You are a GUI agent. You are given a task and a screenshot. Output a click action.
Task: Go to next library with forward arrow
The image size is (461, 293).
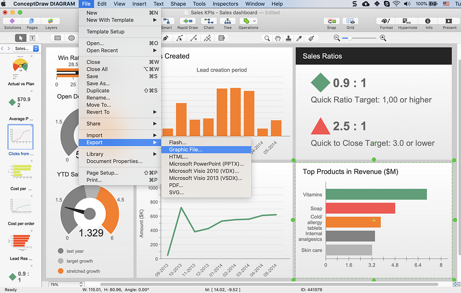tap(9, 48)
